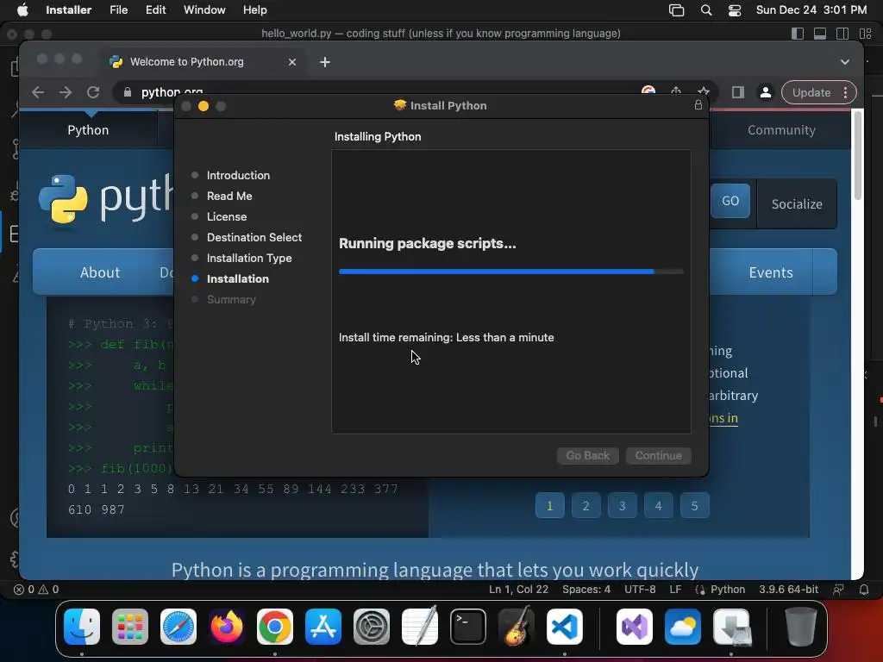Toggle VS Code primary sidebar layout icon
Screen dimensions: 883x662
click(798, 34)
